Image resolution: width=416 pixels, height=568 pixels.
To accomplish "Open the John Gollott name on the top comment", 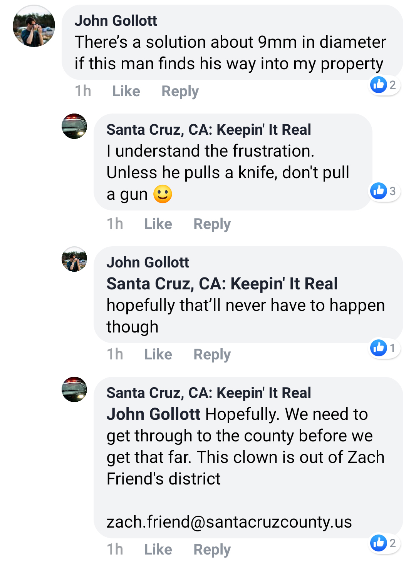I will tap(116, 21).
